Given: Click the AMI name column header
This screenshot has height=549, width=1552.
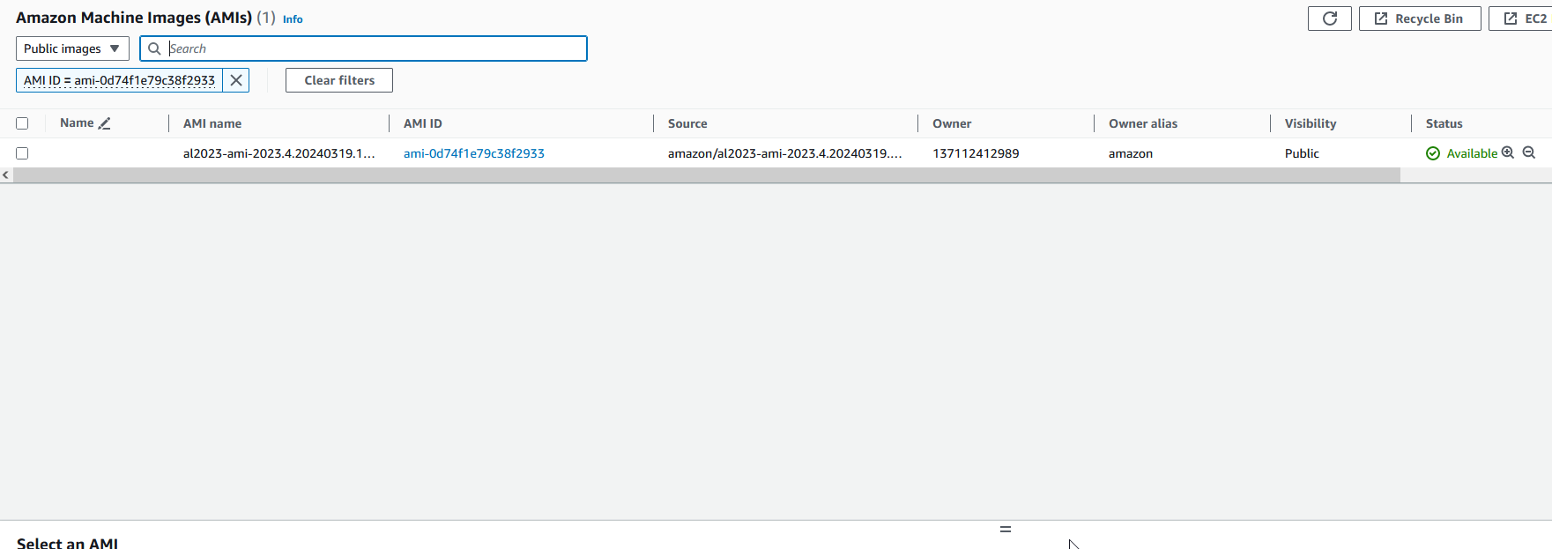Looking at the screenshot, I should point(212,123).
